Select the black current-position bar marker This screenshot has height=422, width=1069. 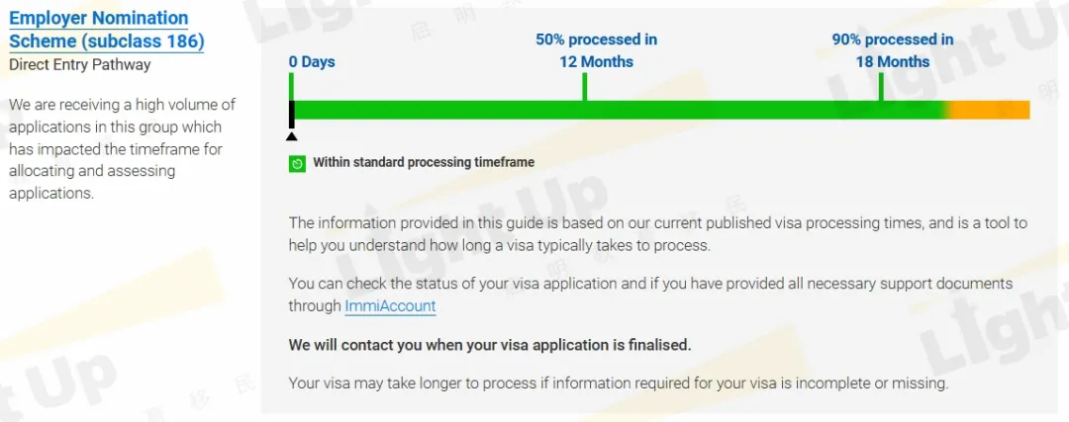[292, 115]
